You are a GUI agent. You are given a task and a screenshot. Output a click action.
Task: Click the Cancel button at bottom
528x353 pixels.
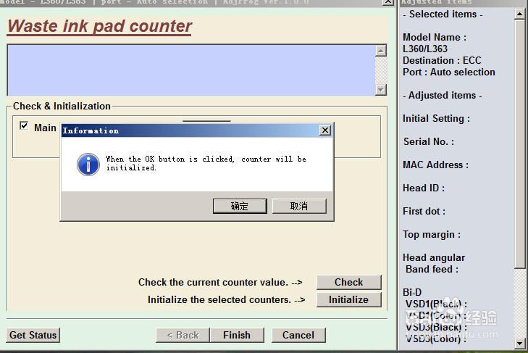[298, 335]
